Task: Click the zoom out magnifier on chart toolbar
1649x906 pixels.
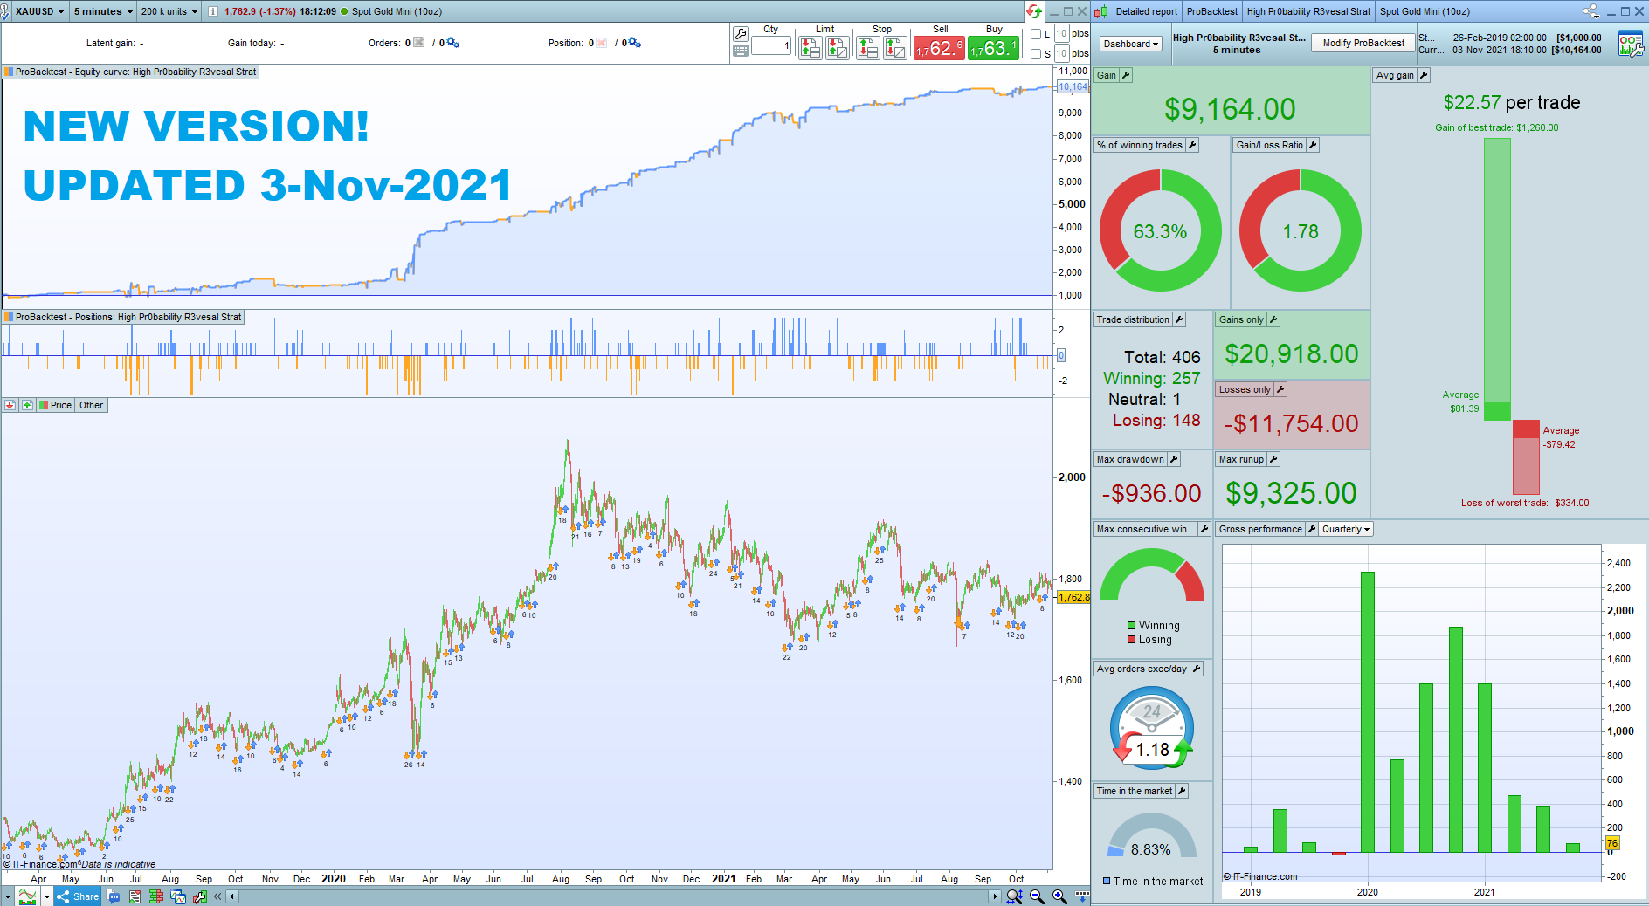Action: pyautogui.click(x=1037, y=896)
